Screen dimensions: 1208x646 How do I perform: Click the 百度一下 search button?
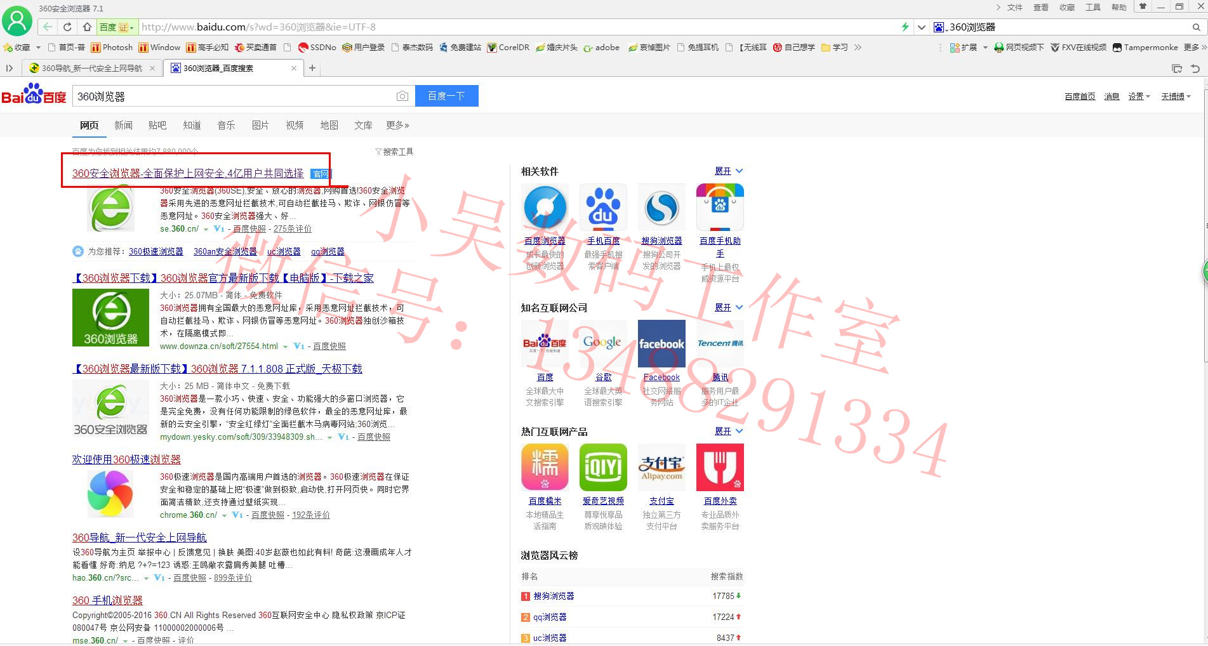446,95
